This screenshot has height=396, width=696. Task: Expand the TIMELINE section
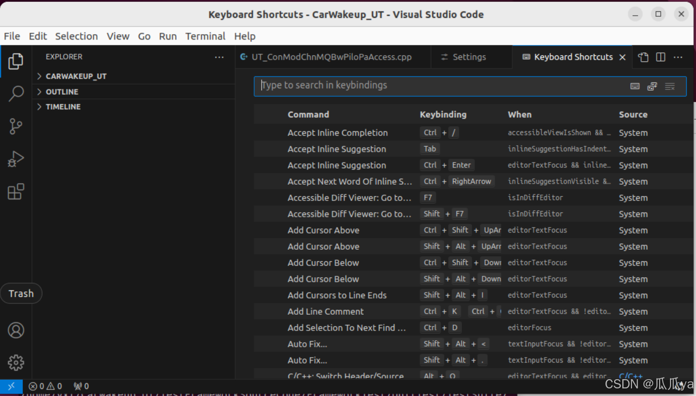(134, 107)
